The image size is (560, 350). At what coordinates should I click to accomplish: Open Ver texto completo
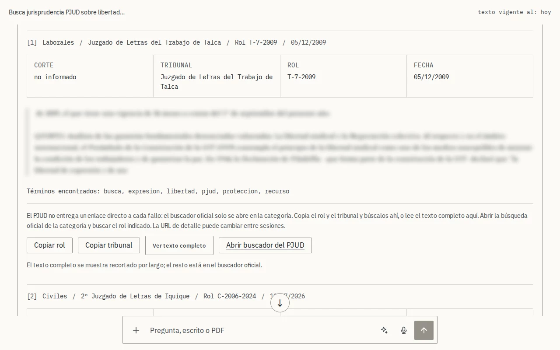[x=179, y=245]
